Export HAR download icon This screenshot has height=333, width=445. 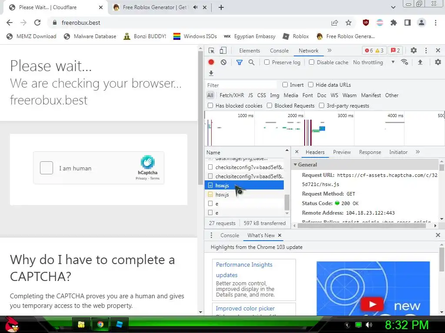211,73
